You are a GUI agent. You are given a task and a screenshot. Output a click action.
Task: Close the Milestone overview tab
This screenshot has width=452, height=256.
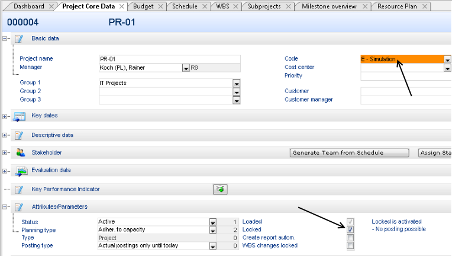coord(365,6)
